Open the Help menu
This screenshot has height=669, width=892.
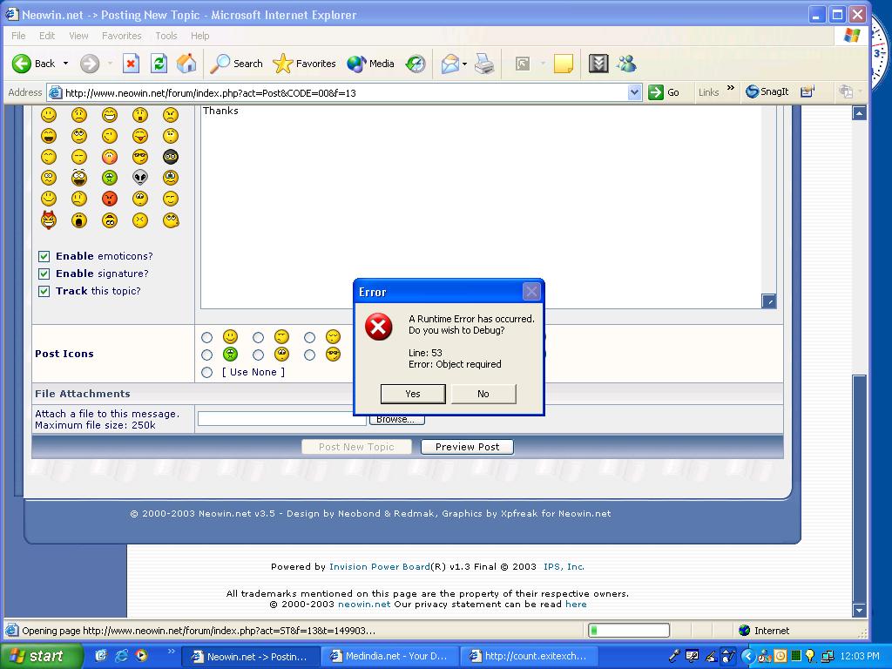coord(199,36)
